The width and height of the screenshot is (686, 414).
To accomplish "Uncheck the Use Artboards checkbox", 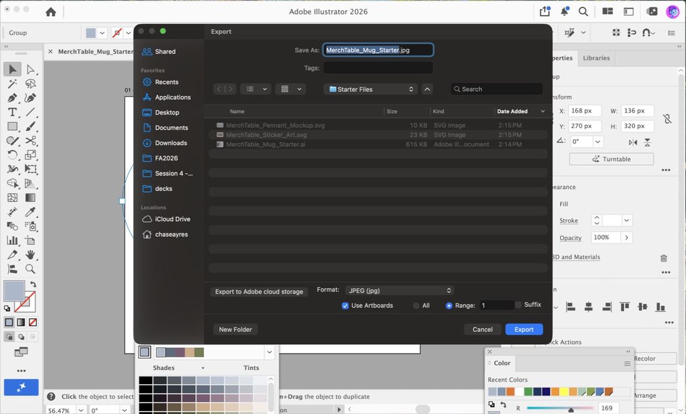I will coord(345,306).
